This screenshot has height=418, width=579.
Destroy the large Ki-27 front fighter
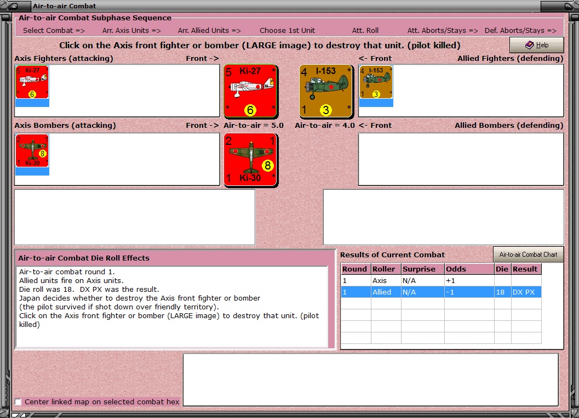251,92
